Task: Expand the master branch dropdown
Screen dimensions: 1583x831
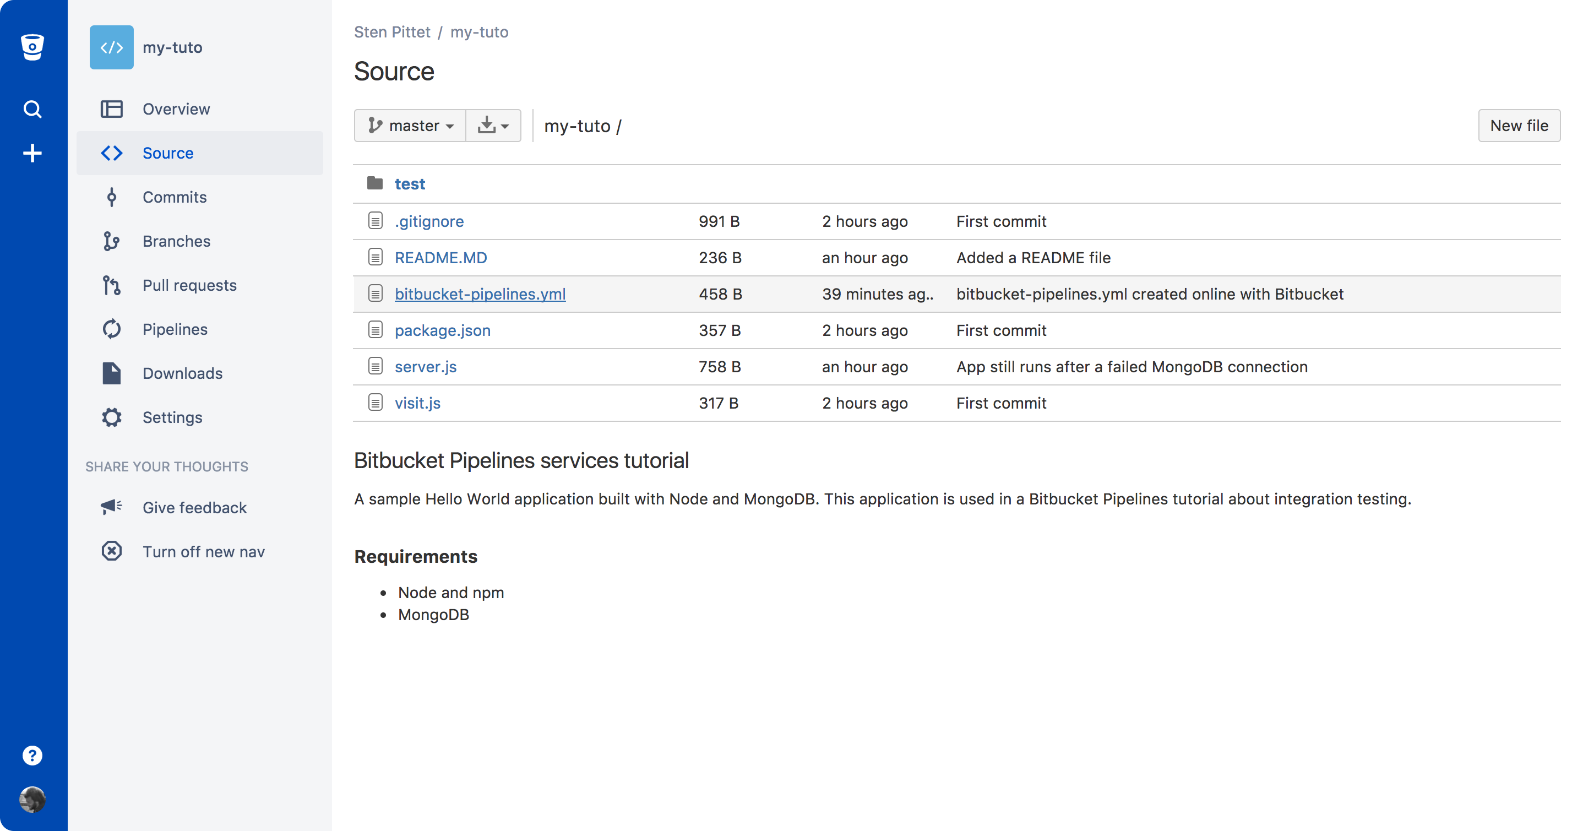Action: 410,126
